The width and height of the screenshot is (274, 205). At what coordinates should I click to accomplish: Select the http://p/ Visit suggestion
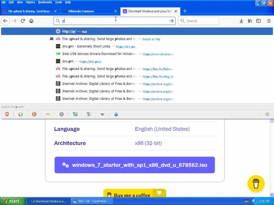(x=137, y=31)
